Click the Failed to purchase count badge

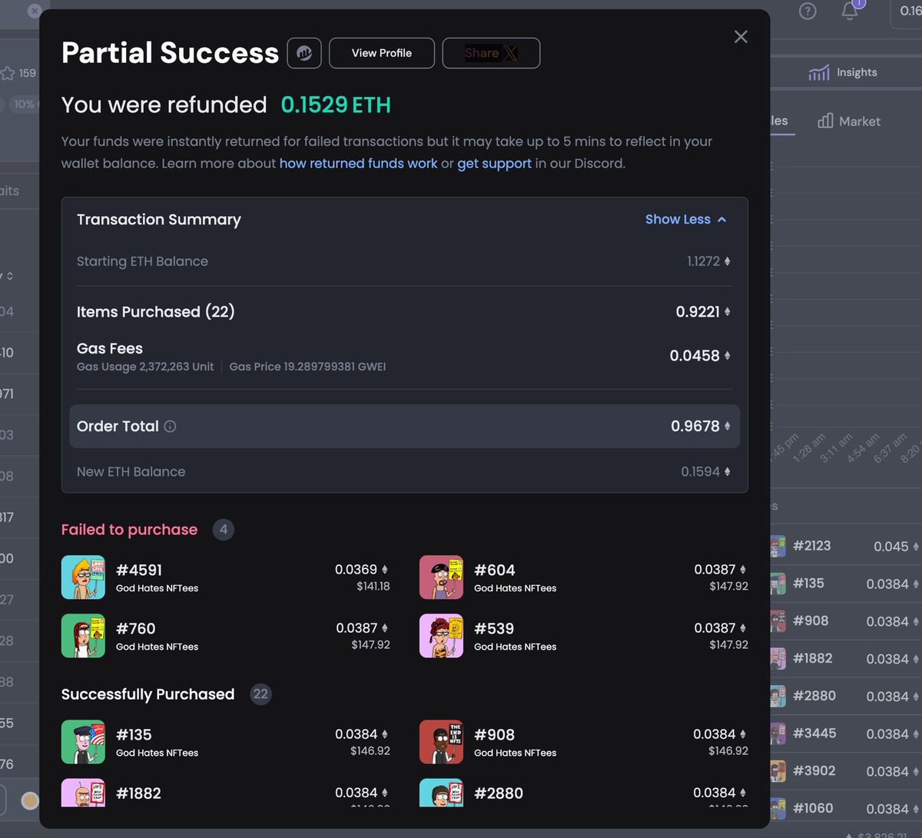point(224,530)
